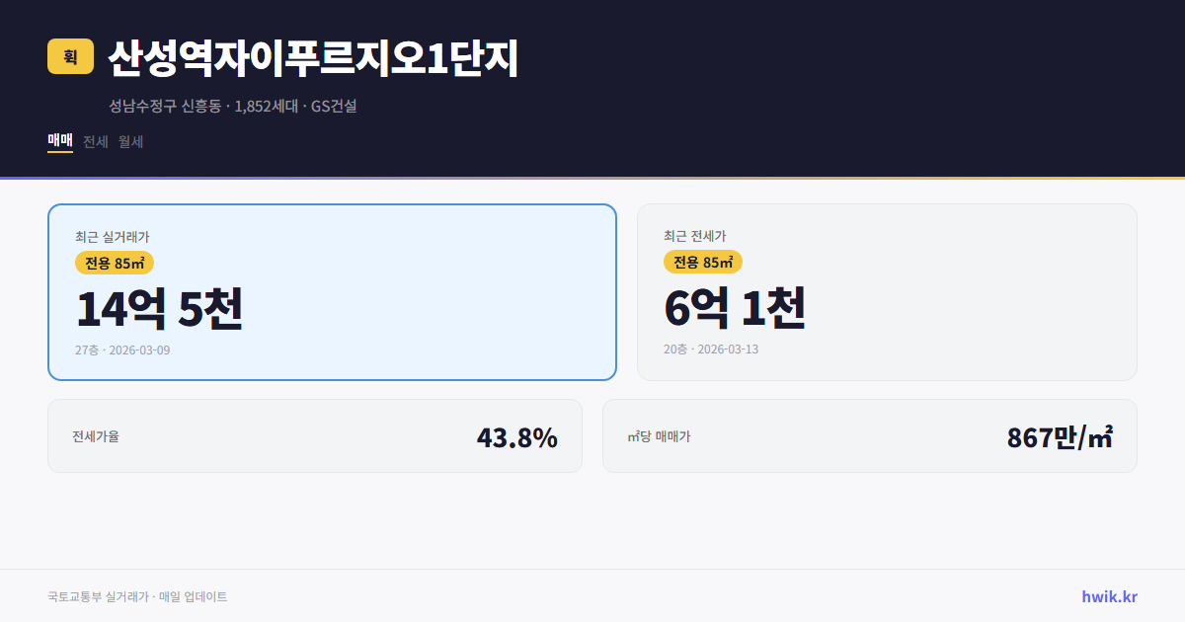Open the 전세 tab
The width and height of the screenshot is (1185, 622).
point(94,141)
